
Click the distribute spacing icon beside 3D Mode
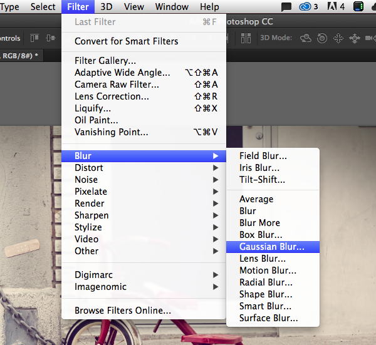246,38
